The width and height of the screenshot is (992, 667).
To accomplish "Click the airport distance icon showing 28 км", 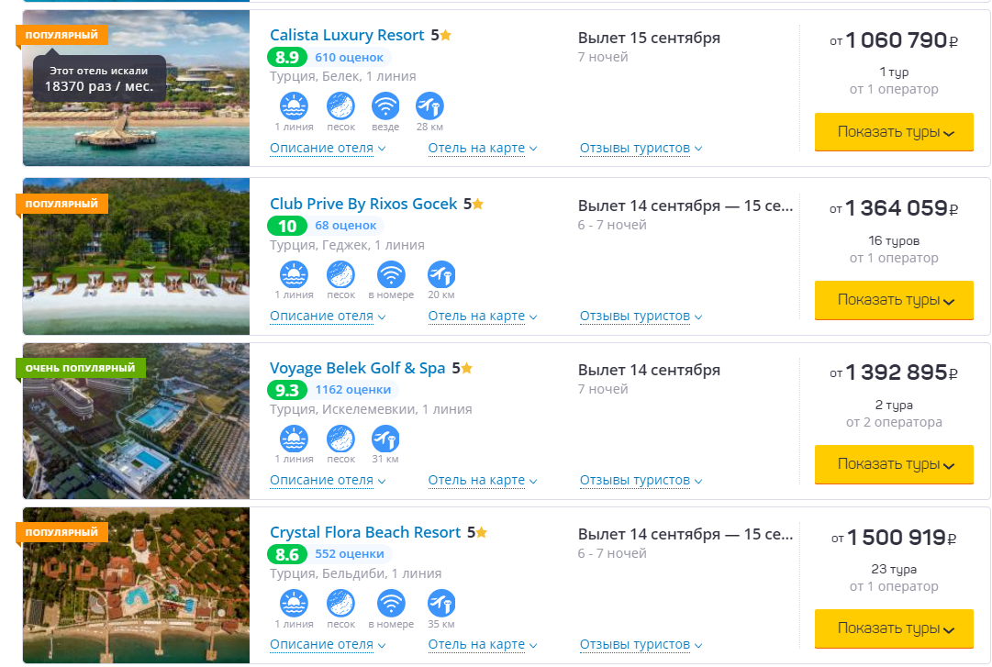I will 429,107.
